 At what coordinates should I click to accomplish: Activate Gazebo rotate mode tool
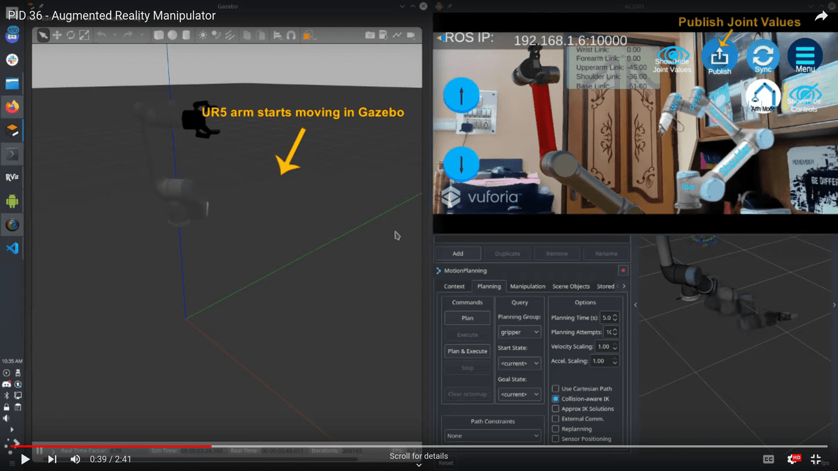pyautogui.click(x=70, y=35)
